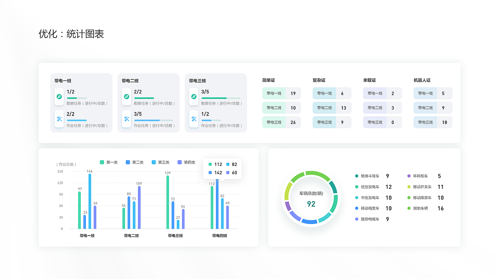Click the 带电三班 survey task 3/5 progress bar
This screenshot has height=279, width=497.
click(x=221, y=98)
